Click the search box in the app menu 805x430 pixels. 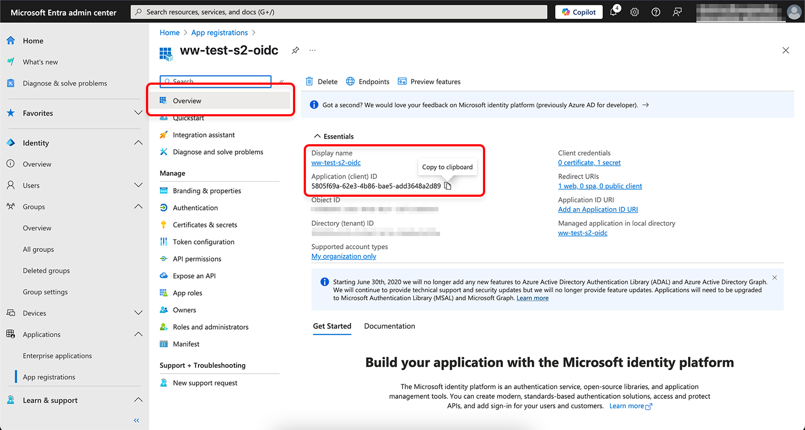215,81
